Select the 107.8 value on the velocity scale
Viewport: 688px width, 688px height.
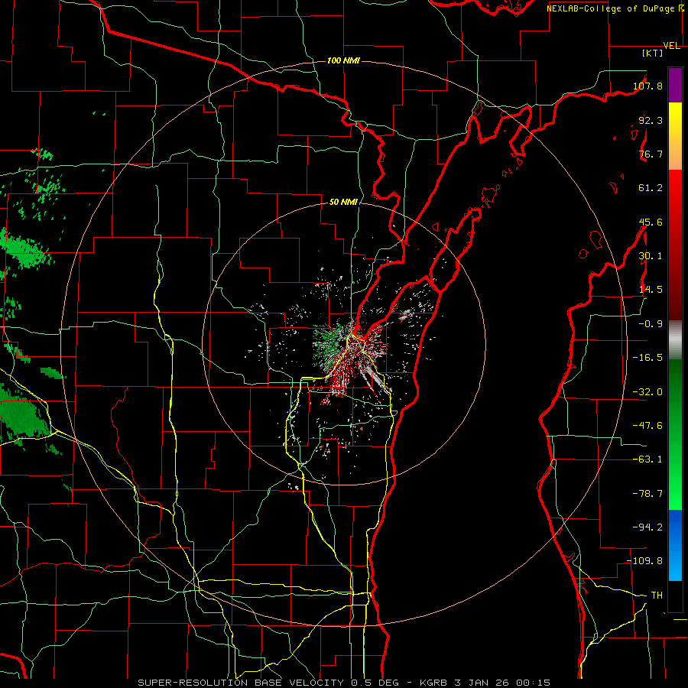tap(647, 86)
